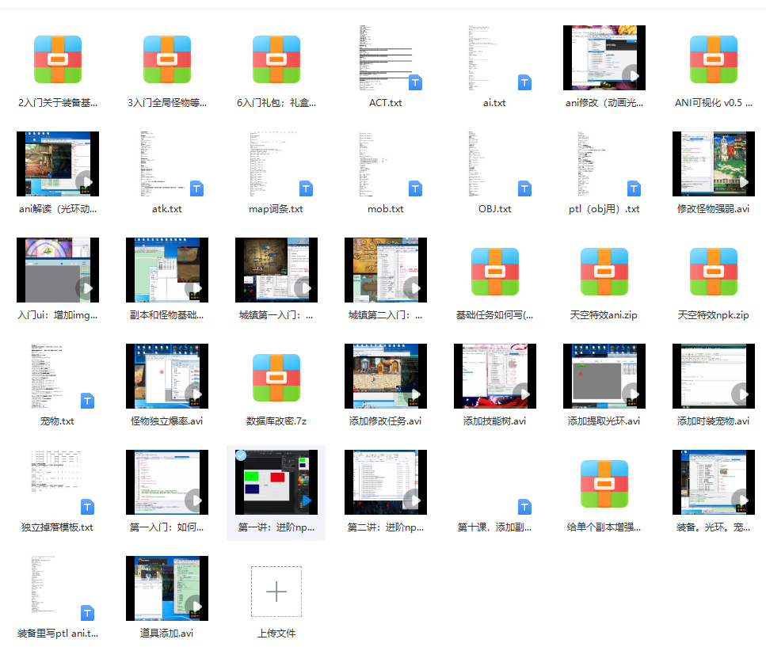Open the 第十课 document file icon
Viewport: 766px width, 647px height.
[495, 482]
